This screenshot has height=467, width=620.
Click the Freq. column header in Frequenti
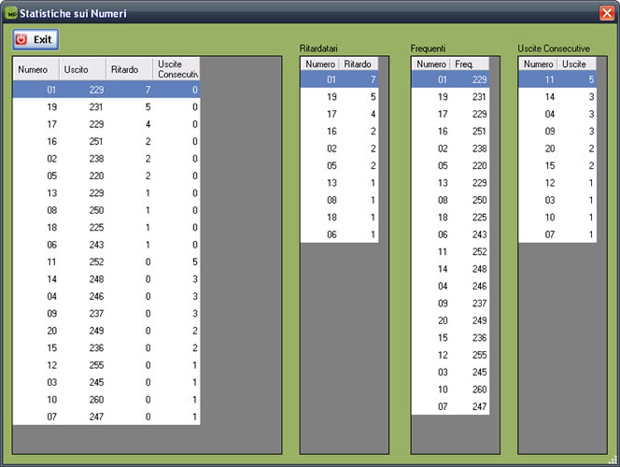[470, 64]
